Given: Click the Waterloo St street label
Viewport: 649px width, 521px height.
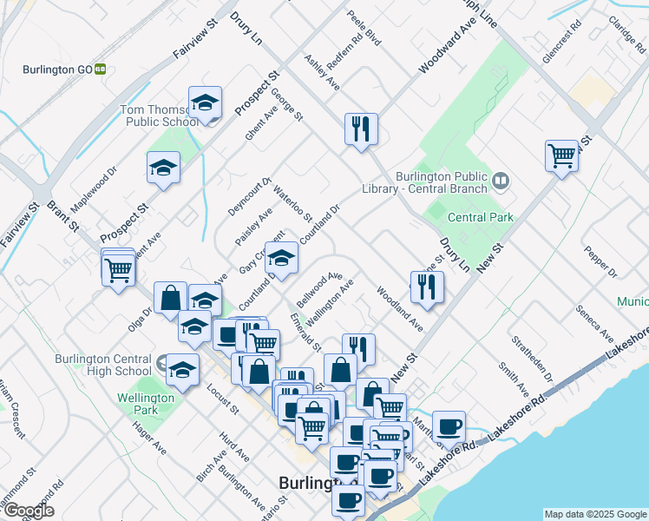Looking at the screenshot, I should pyautogui.click(x=292, y=203).
